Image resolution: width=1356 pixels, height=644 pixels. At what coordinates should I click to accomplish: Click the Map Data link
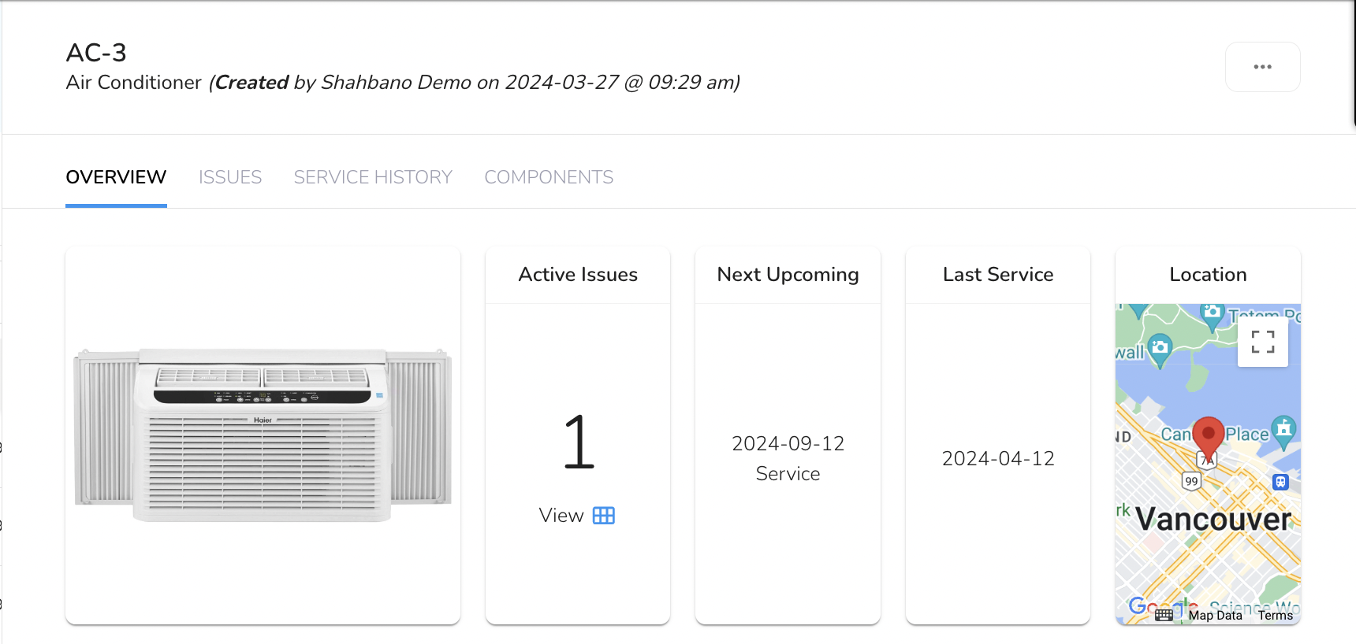pyautogui.click(x=1215, y=616)
